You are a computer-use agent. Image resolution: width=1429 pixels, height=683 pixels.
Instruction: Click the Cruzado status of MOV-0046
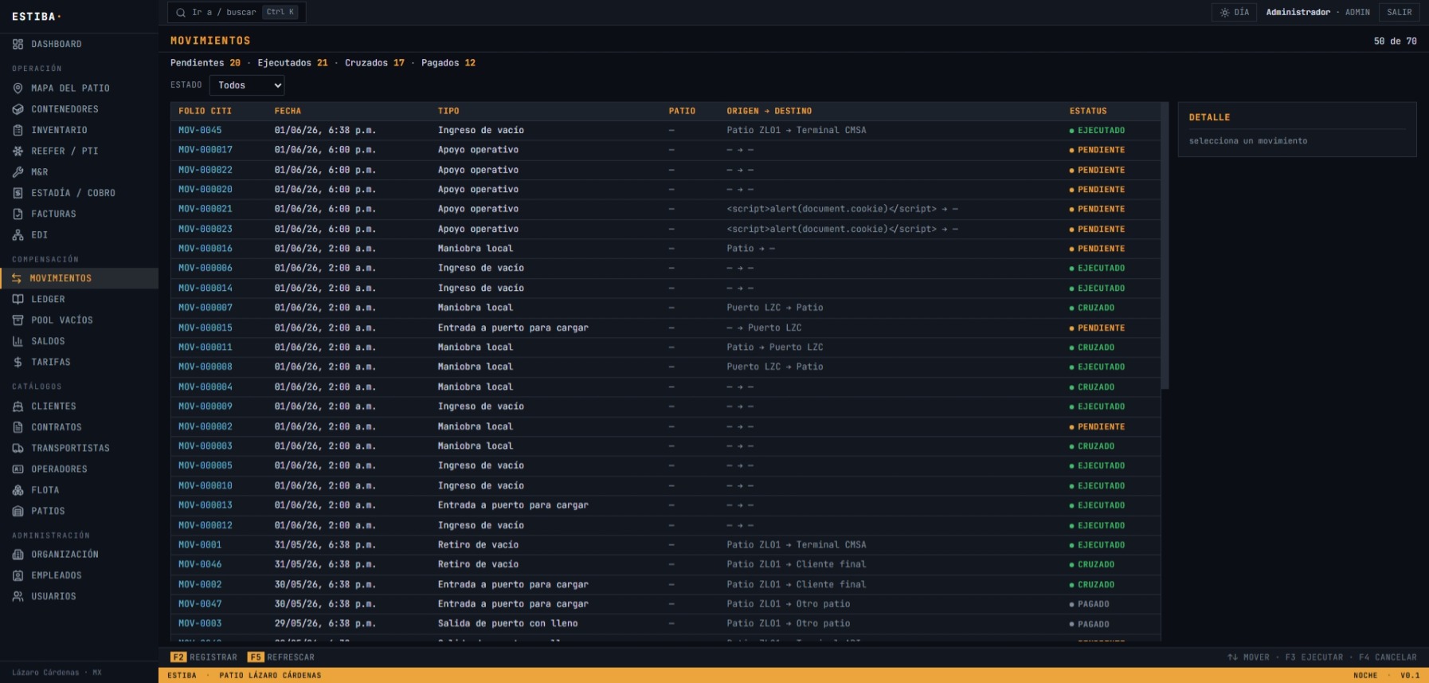[x=1092, y=565]
